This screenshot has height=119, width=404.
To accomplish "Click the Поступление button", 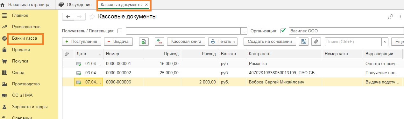I will [82, 42].
